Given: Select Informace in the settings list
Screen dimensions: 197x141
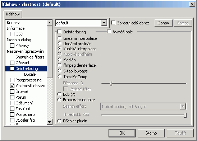Looking at the screenshot, I should (x=16, y=28).
